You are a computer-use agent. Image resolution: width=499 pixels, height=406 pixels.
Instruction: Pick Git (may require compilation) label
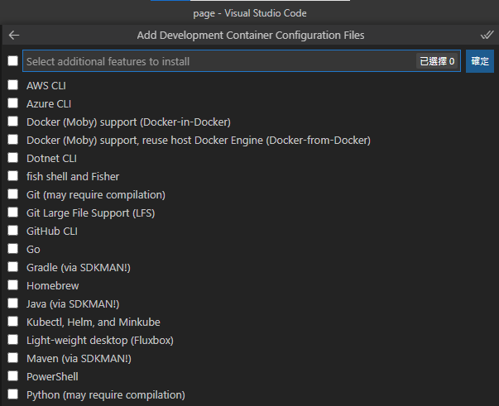point(96,195)
